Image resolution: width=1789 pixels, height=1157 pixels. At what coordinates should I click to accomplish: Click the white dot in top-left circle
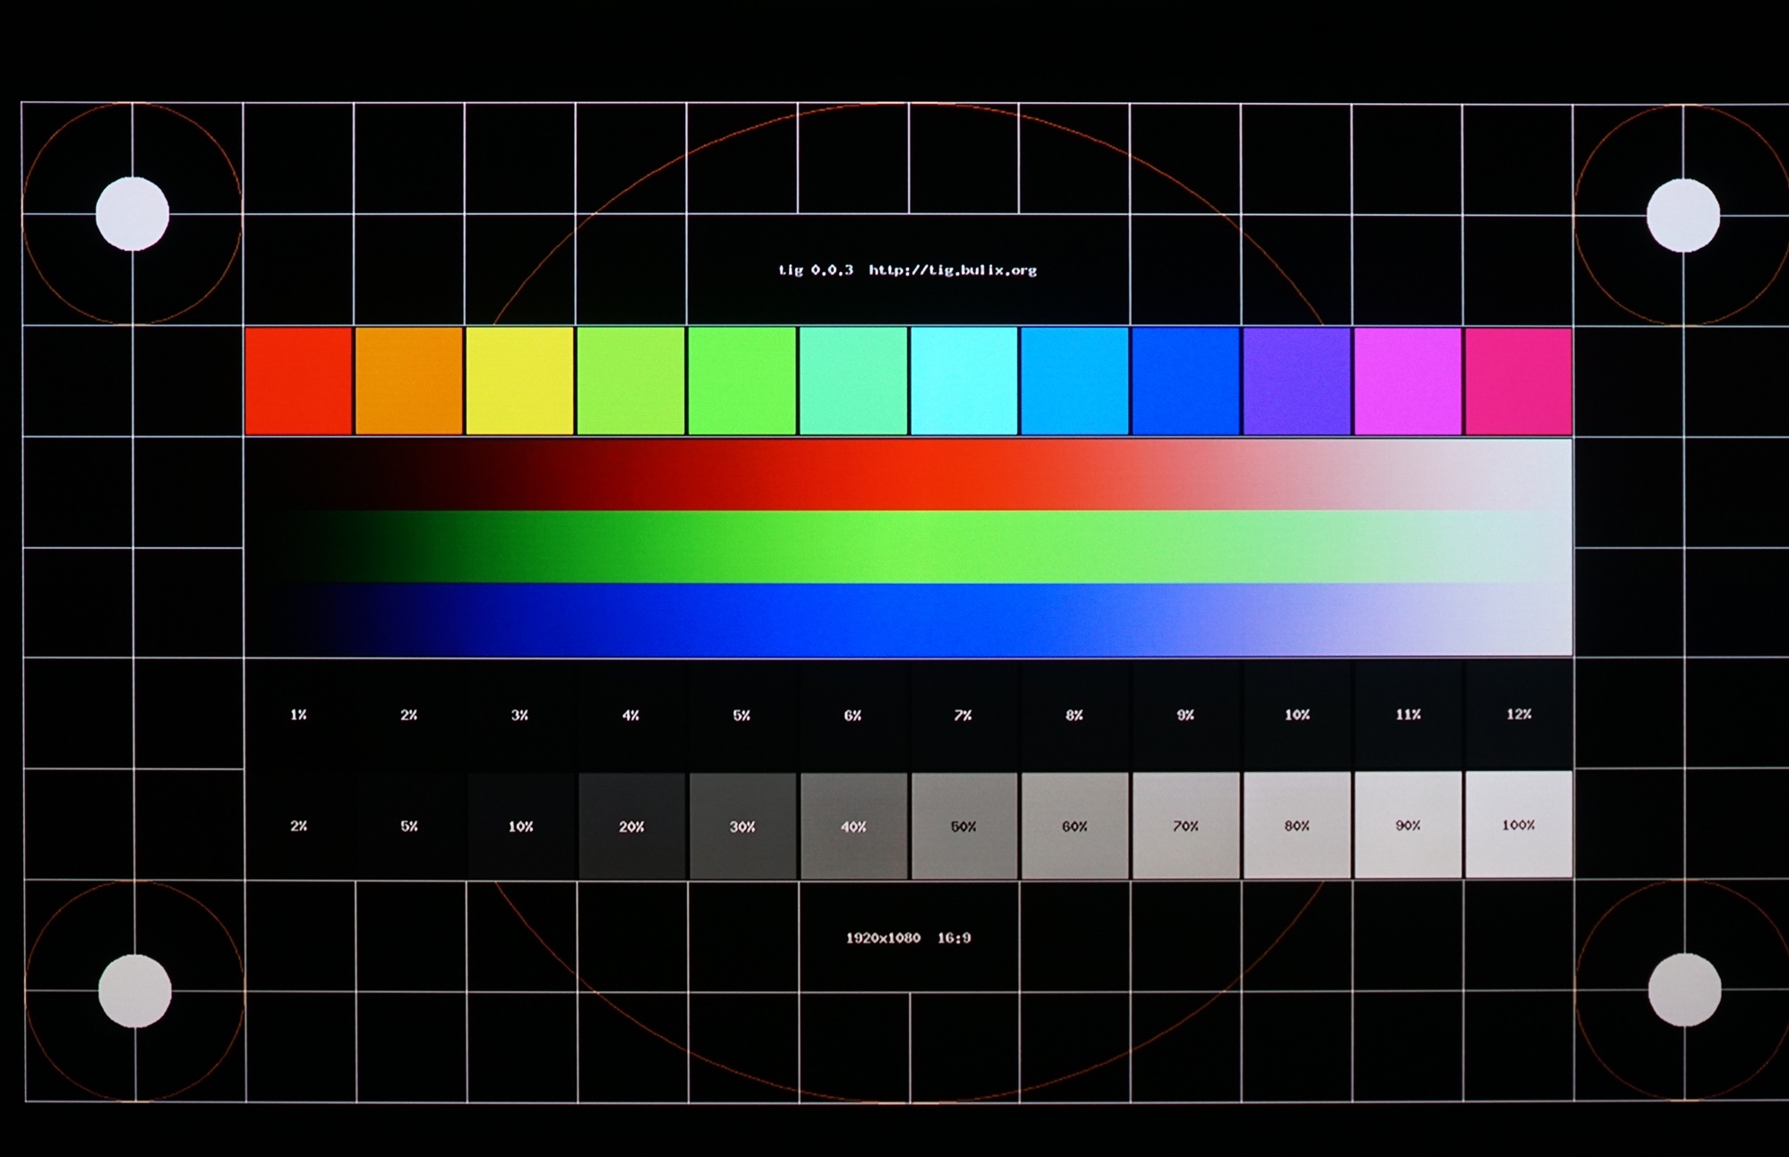[133, 213]
